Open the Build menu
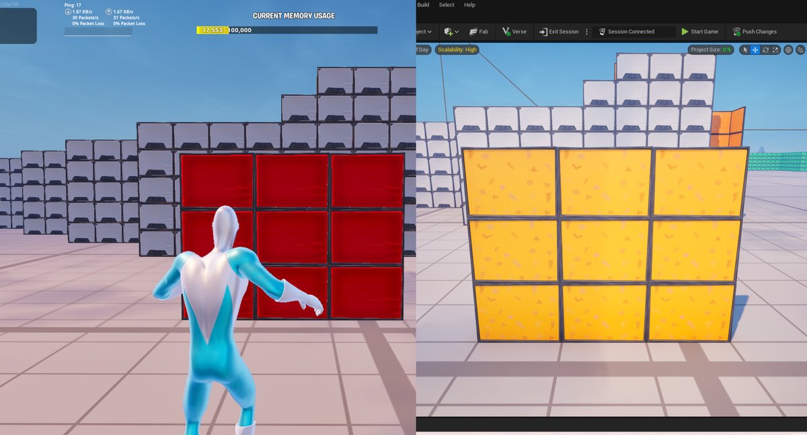Screen dimensions: 807x435 (423, 5)
